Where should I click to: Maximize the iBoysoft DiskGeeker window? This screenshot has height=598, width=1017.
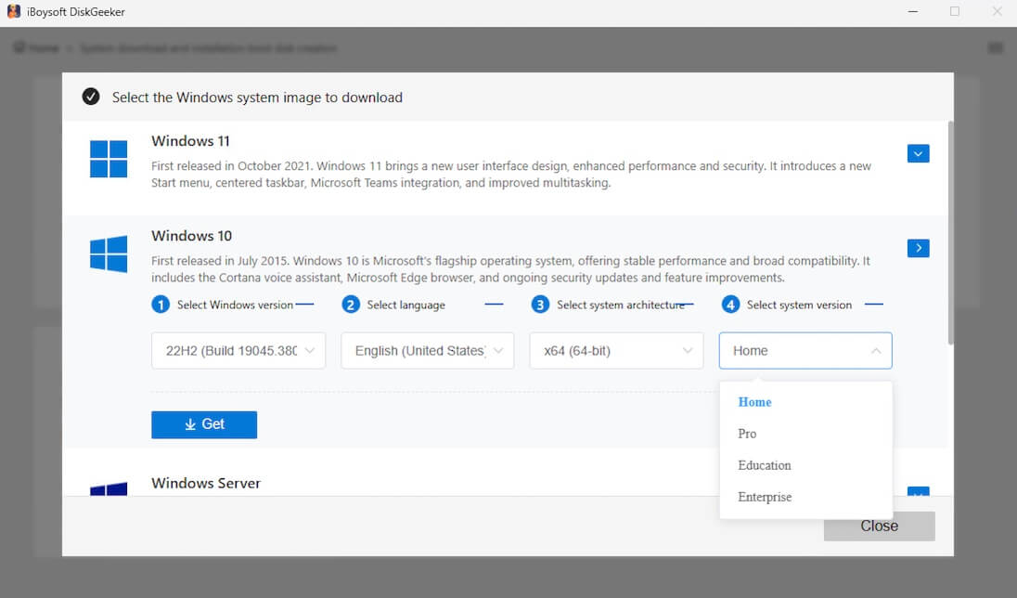pyautogui.click(x=955, y=12)
